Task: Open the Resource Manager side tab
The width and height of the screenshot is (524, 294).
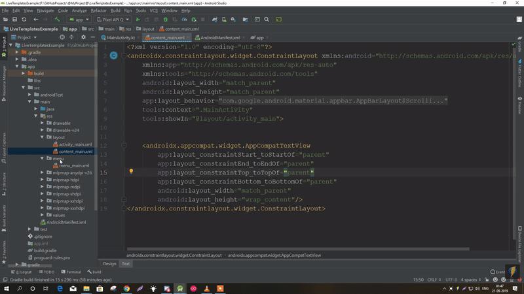Action: [x=4, y=84]
